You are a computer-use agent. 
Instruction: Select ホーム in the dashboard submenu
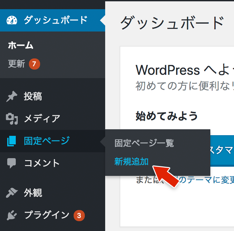pyautogui.click(x=21, y=45)
